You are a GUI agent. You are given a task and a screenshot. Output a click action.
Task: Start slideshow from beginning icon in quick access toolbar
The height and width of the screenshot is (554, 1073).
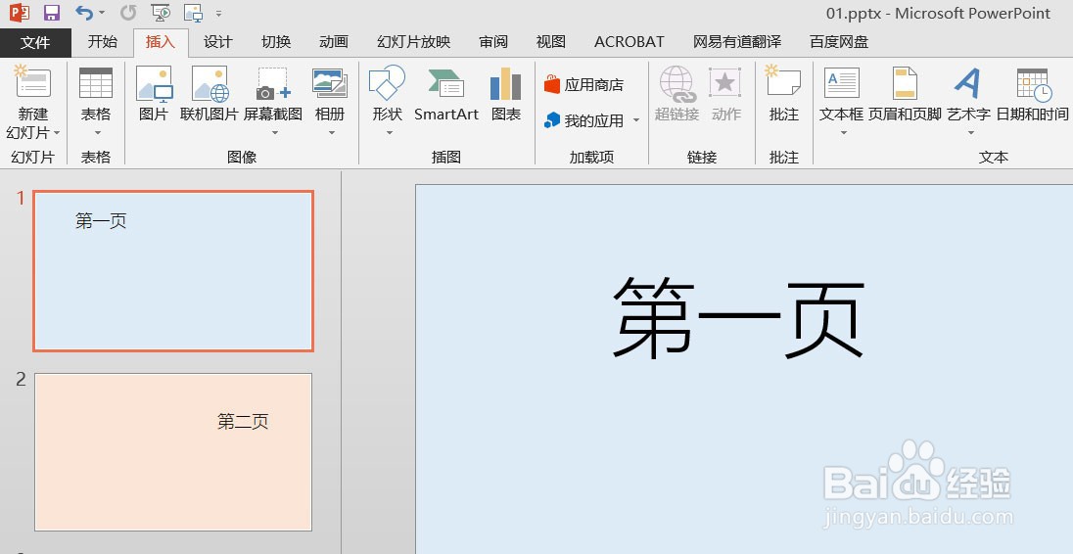tap(161, 13)
